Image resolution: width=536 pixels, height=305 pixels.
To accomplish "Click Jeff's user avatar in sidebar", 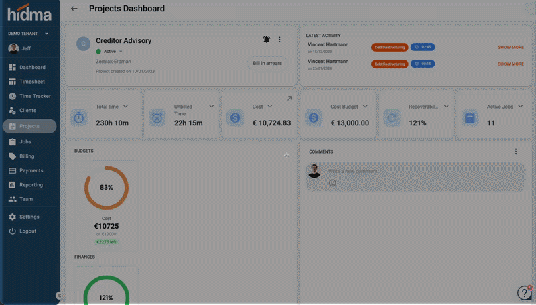I will tap(13, 48).
